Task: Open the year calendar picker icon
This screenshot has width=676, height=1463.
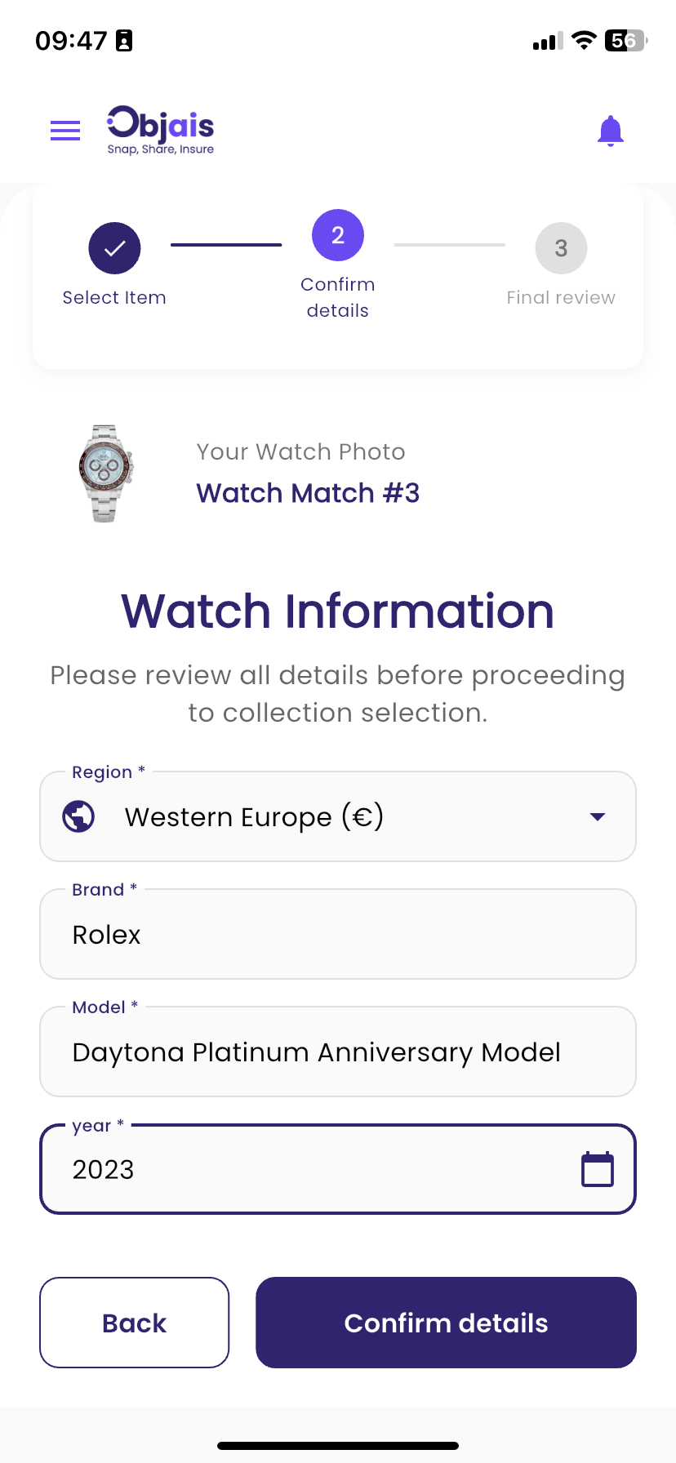Action: 597,1169
